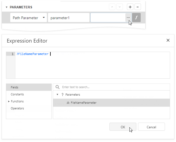Screen dimensions: 176x142
Task: Click the OK button
Action: tap(123, 127)
